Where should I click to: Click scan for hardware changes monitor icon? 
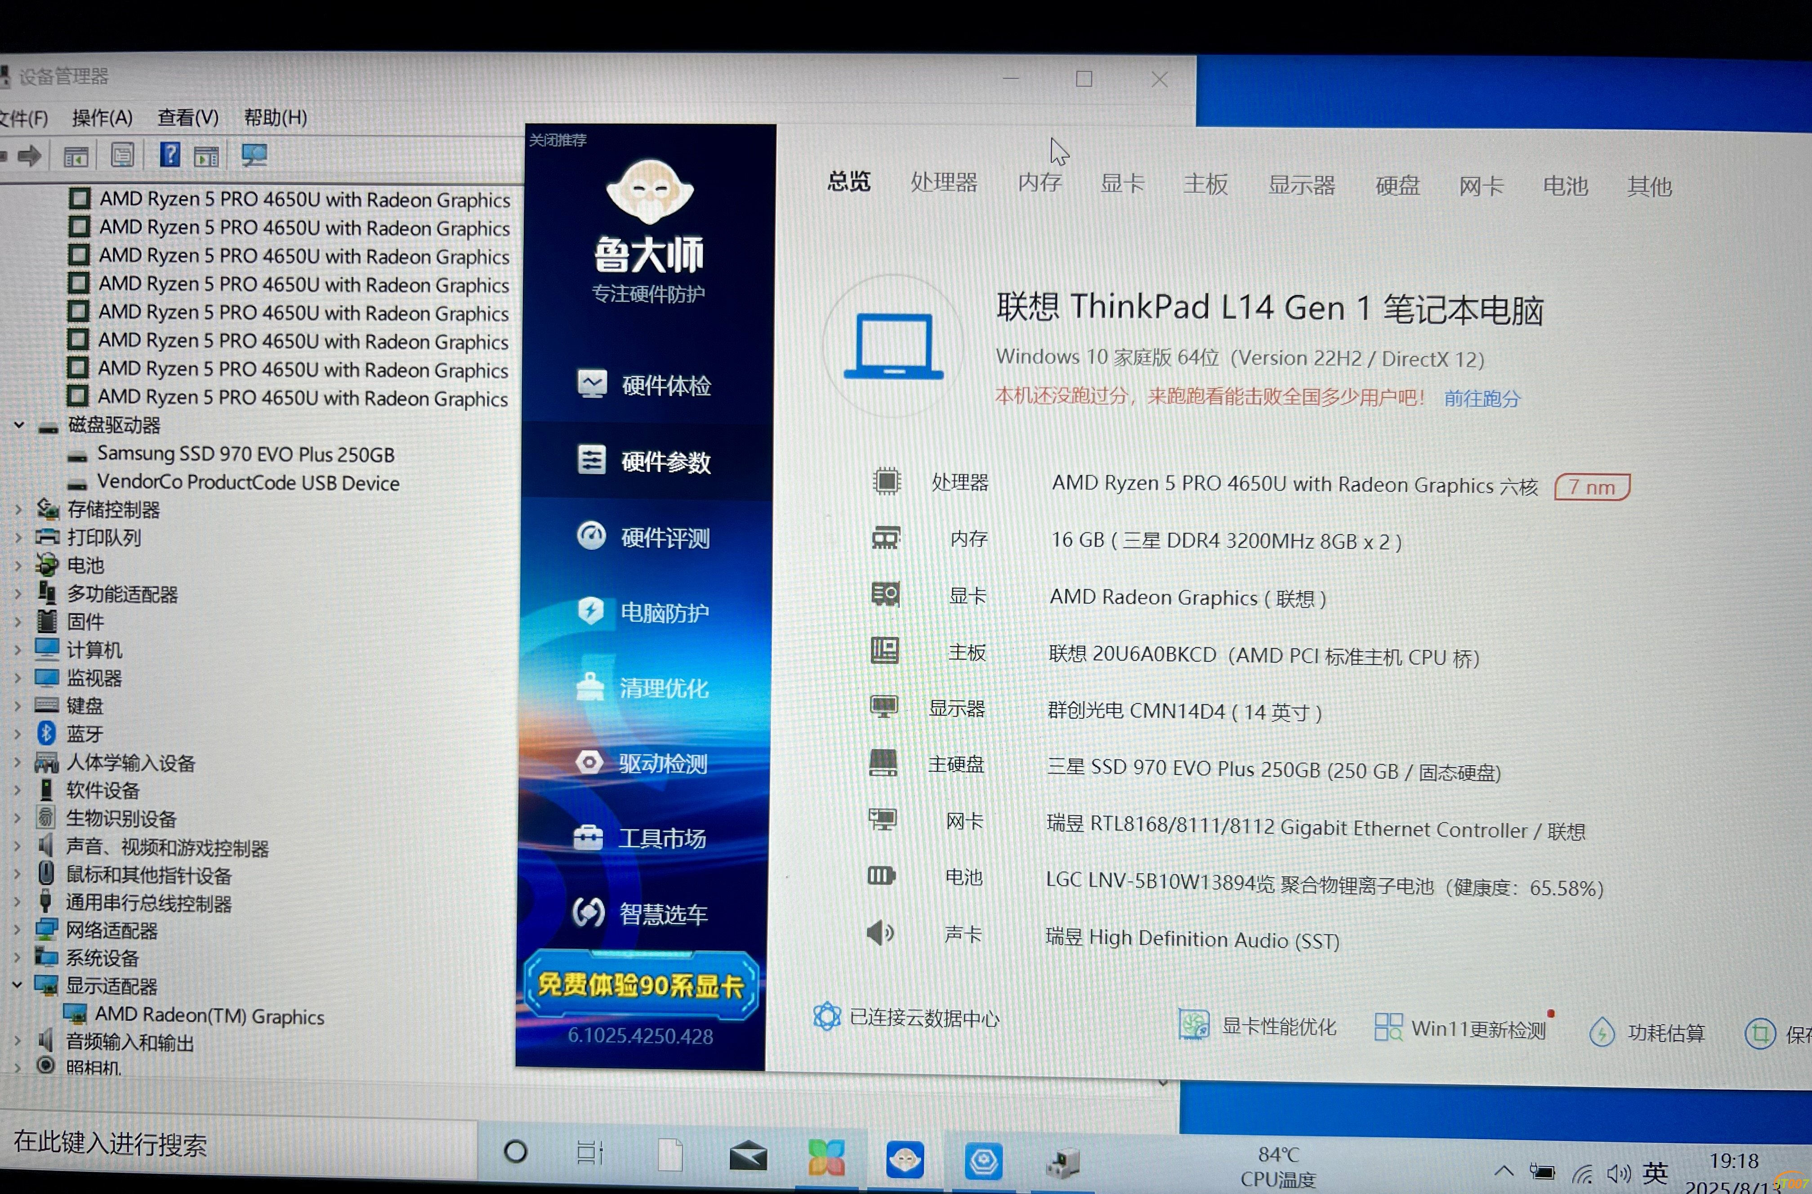point(254,155)
